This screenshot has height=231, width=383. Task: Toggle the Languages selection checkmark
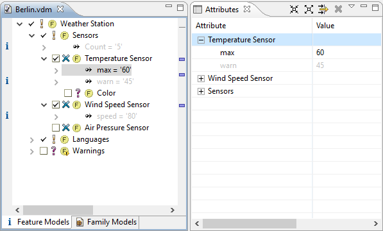pyautogui.click(x=44, y=140)
